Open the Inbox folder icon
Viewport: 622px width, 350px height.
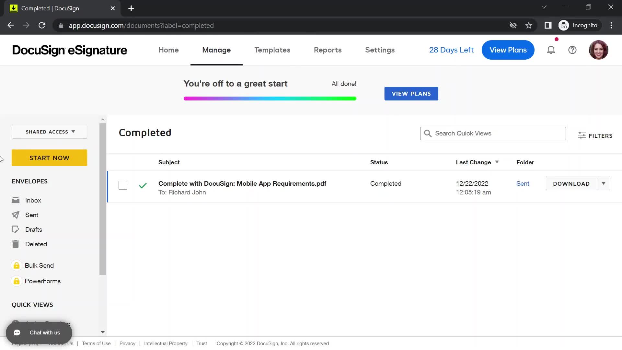(15, 200)
